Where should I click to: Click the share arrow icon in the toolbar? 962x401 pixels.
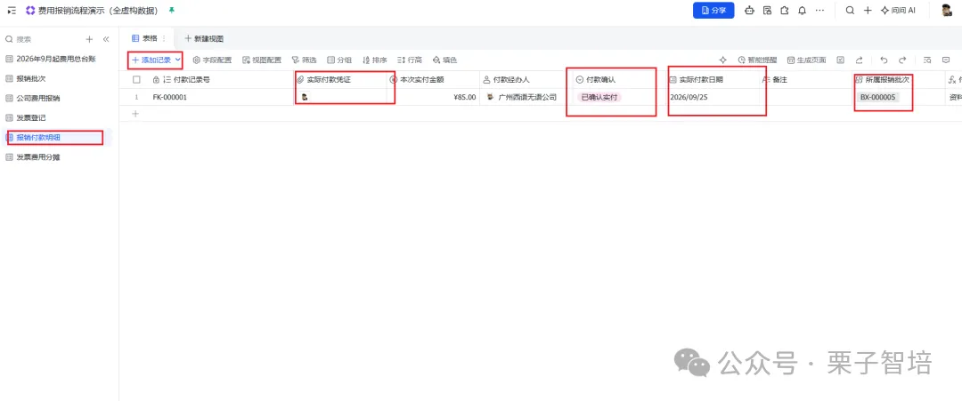(859, 60)
